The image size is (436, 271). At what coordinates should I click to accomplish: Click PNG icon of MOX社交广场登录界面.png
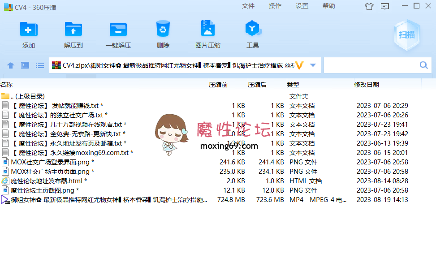click(x=5, y=162)
